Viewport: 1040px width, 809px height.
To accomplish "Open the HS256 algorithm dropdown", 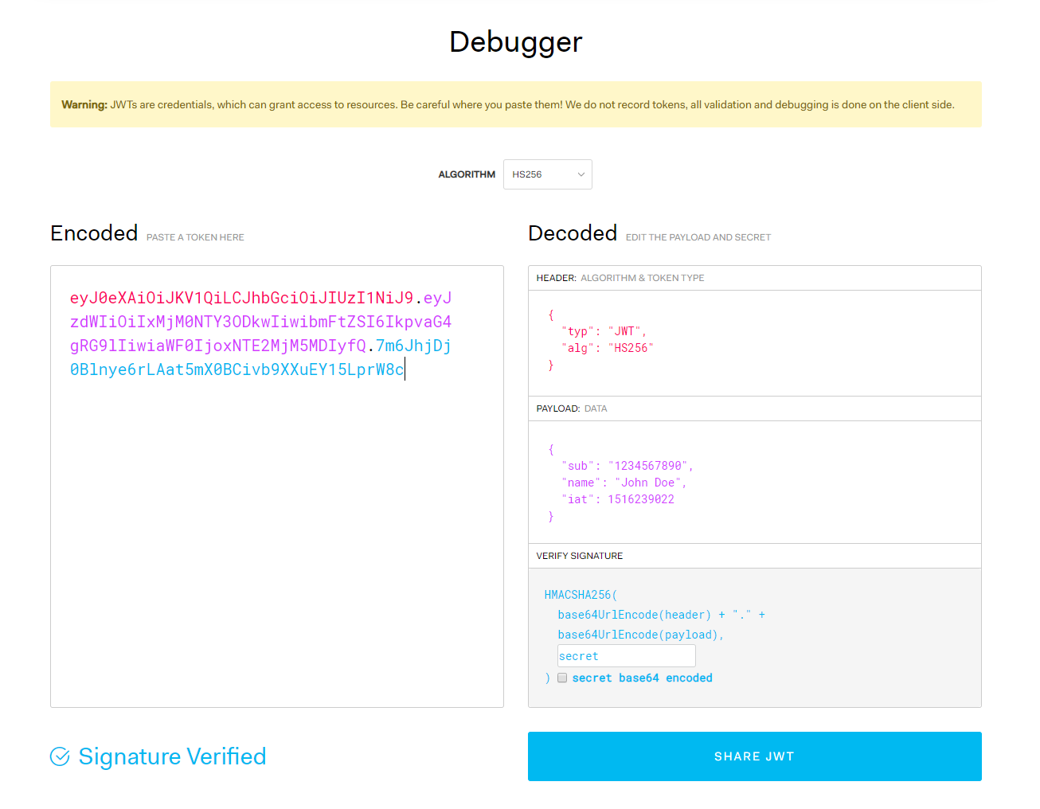I will 547,174.
